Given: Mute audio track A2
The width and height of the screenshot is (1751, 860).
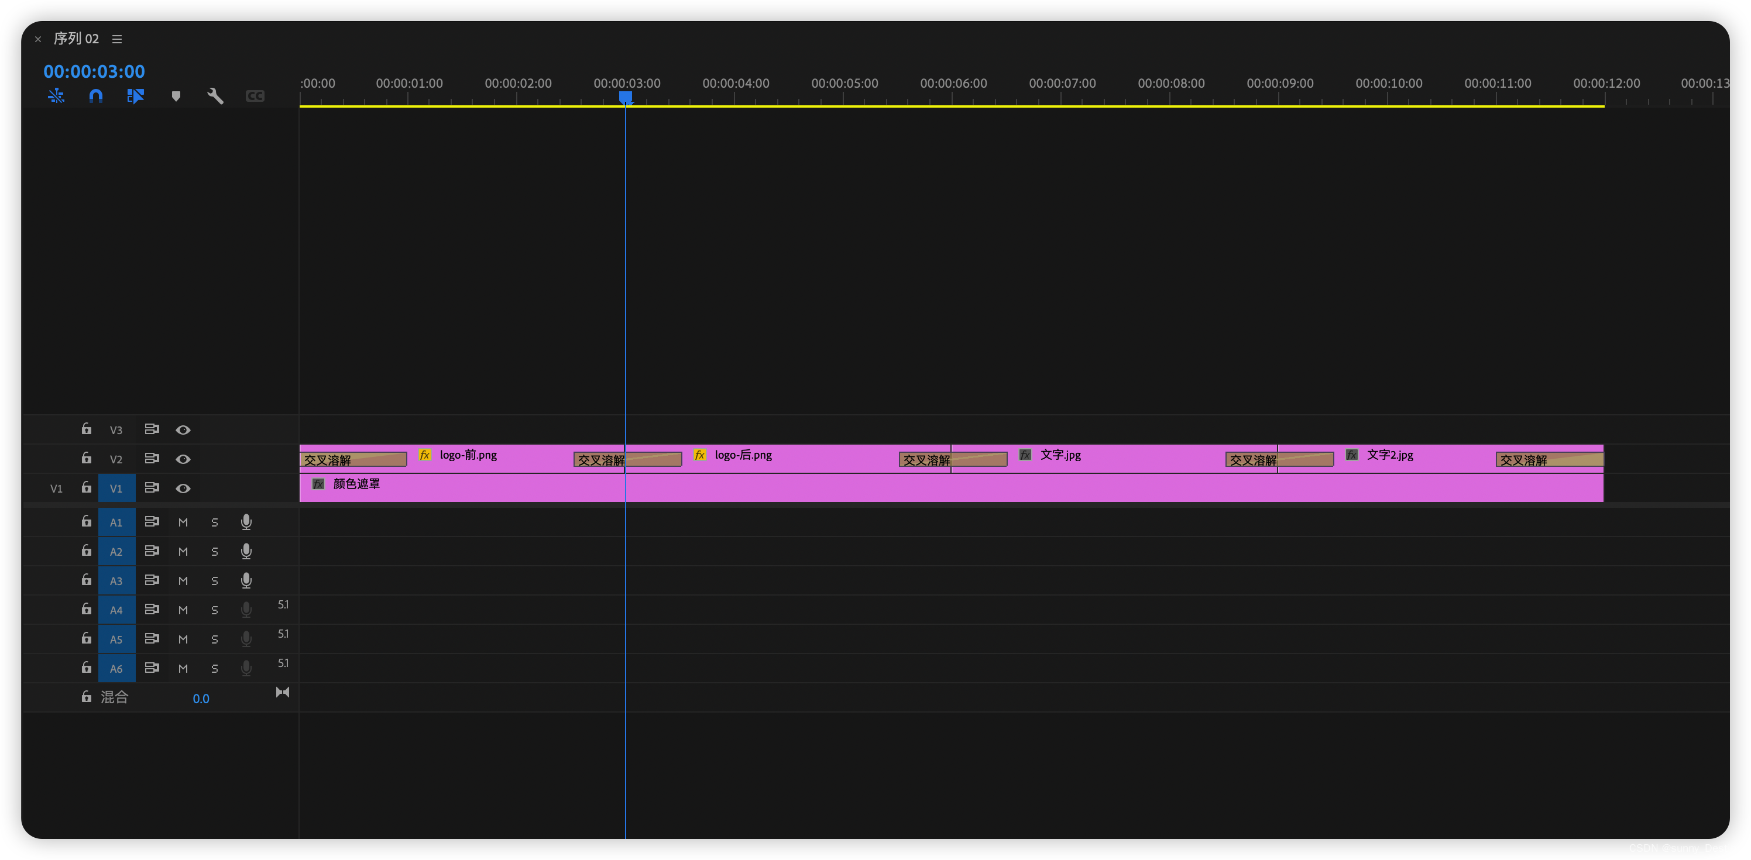Looking at the screenshot, I should point(183,552).
